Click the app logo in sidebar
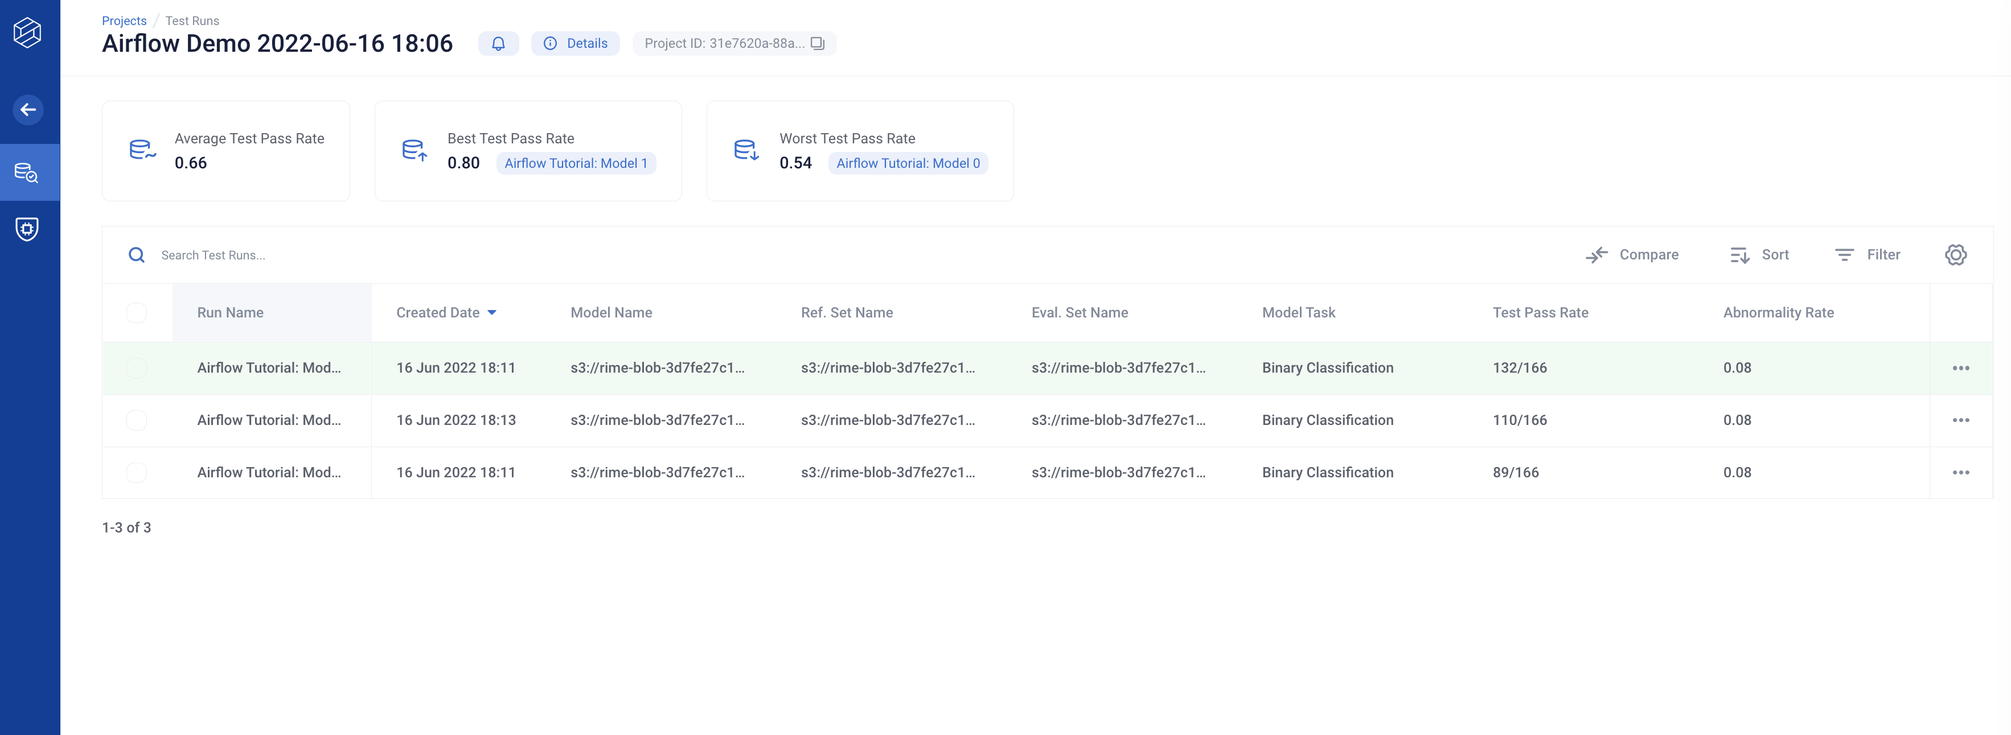Image resolution: width=2011 pixels, height=735 pixels. coord(27,33)
